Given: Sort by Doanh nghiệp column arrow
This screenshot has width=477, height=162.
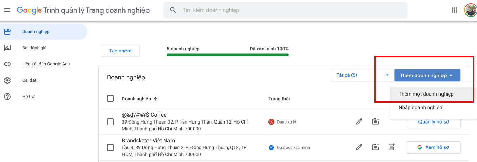Looking at the screenshot, I should (x=156, y=99).
